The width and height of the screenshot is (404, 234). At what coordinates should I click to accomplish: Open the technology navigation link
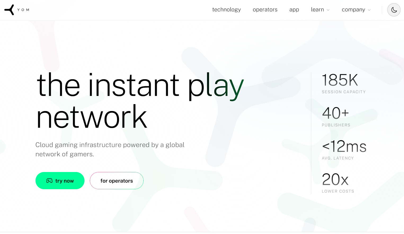(226, 10)
